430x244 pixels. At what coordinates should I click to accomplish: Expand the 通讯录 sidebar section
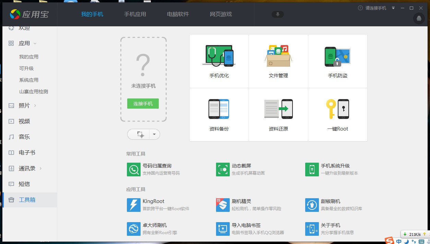[41, 168]
